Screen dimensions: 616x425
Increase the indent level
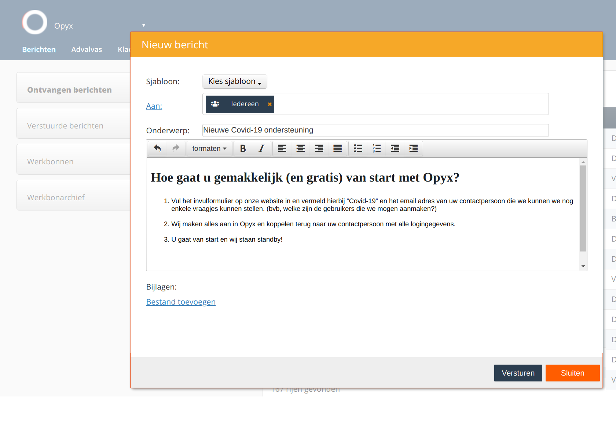pos(414,148)
